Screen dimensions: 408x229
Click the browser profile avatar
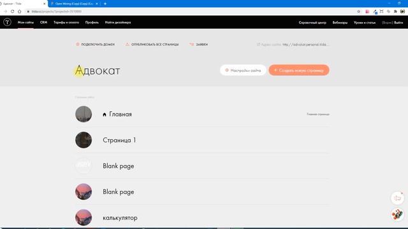[402, 11]
